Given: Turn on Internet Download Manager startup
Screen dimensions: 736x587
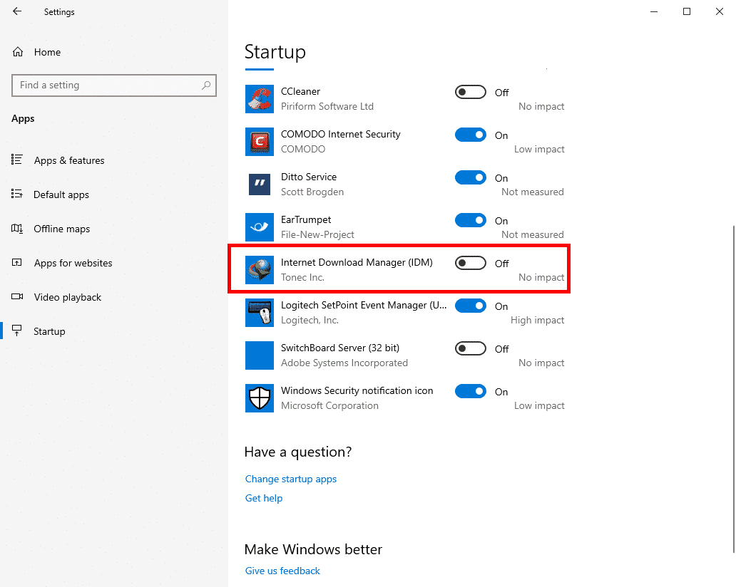Looking at the screenshot, I should 470,263.
